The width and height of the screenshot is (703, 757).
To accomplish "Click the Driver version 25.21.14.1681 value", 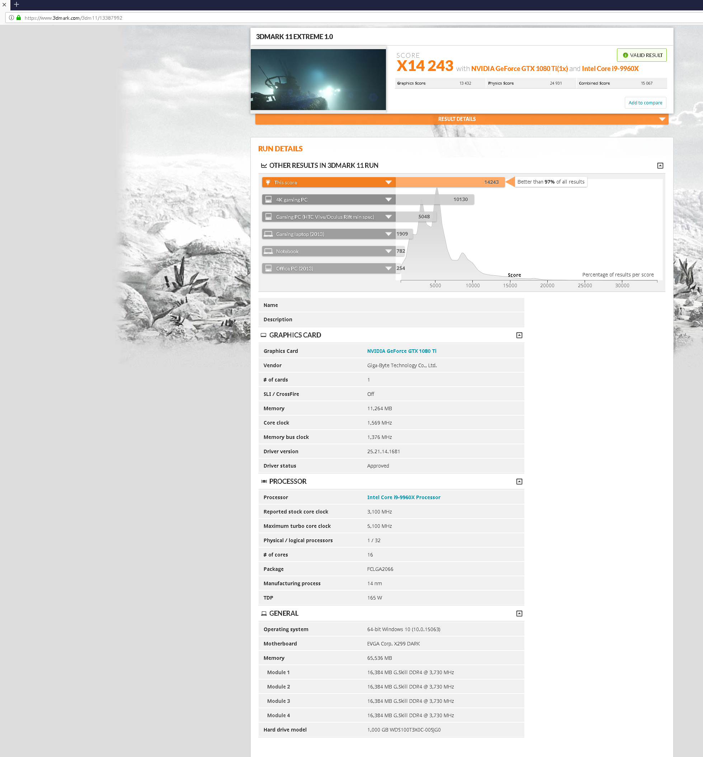I will pyautogui.click(x=383, y=451).
